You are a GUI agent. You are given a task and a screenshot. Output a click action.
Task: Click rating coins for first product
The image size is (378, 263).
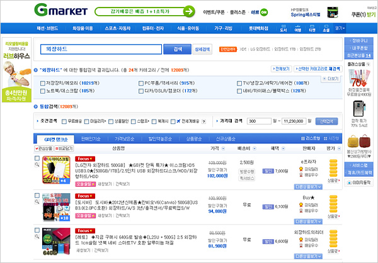click(x=333, y=168)
